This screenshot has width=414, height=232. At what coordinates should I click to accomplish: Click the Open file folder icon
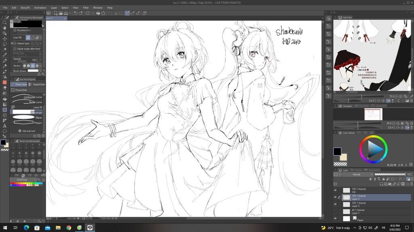61,13
